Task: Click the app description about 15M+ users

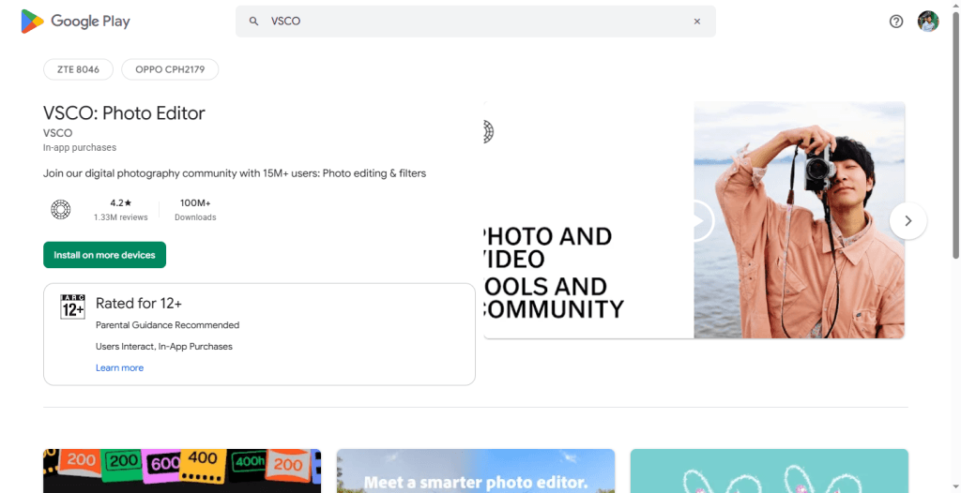Action: [x=235, y=173]
